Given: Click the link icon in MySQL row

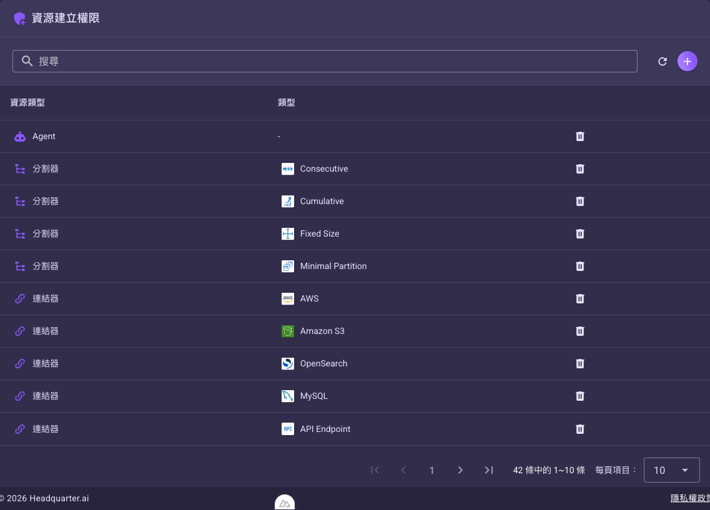Looking at the screenshot, I should click(20, 396).
